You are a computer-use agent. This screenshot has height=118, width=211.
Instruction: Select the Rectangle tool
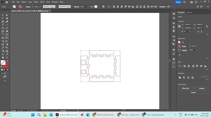tap(3, 28)
